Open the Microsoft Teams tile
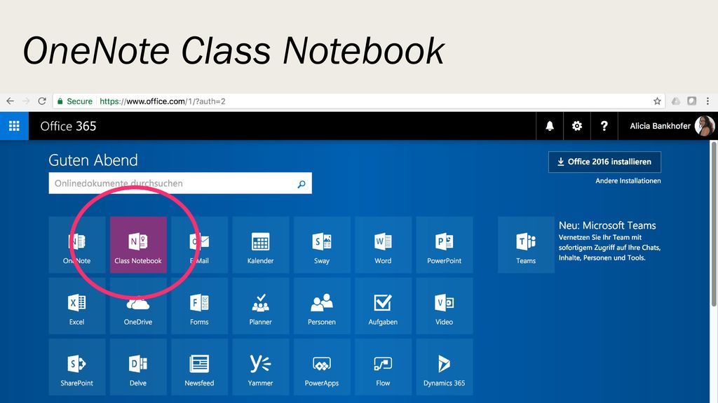 pyautogui.click(x=526, y=245)
